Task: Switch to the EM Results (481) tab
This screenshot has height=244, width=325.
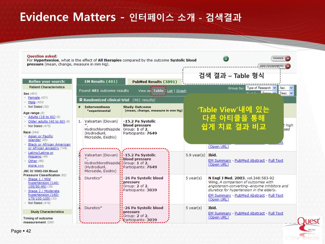Action: (x=101, y=82)
